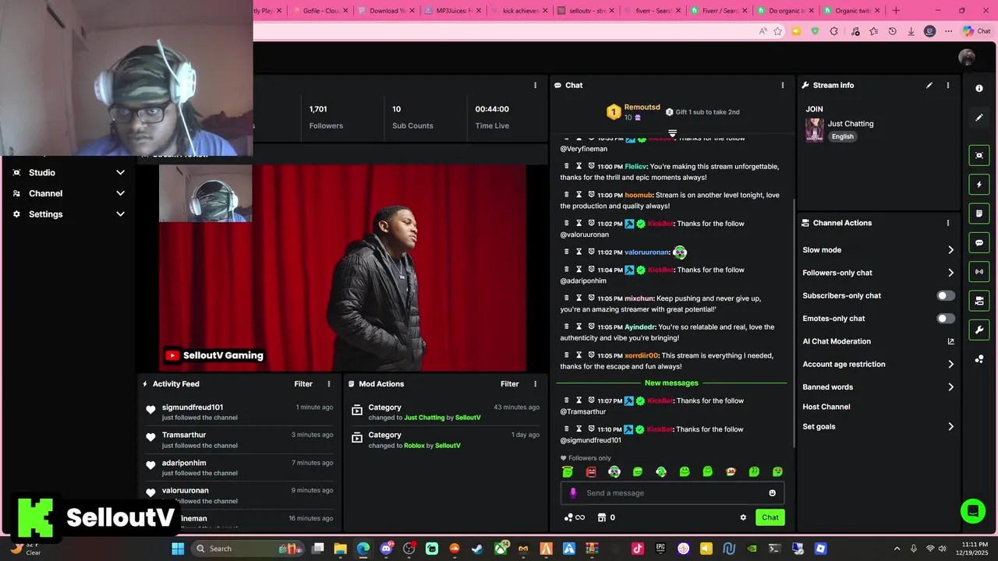Open Followers-only chat options
The height and width of the screenshot is (561, 998).
click(x=878, y=273)
